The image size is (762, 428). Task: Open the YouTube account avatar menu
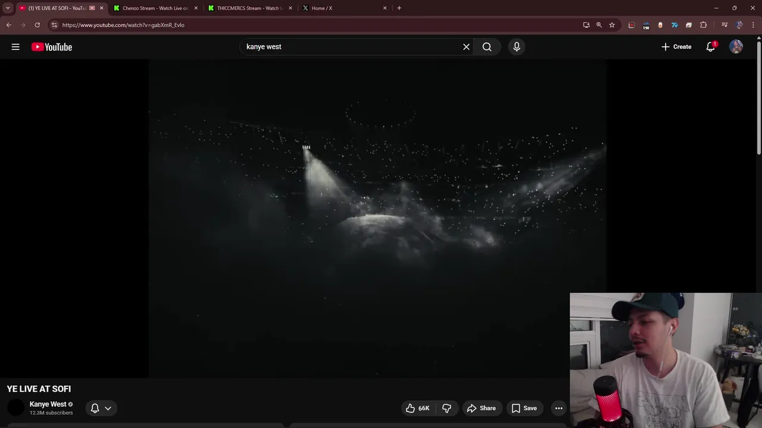pos(736,47)
